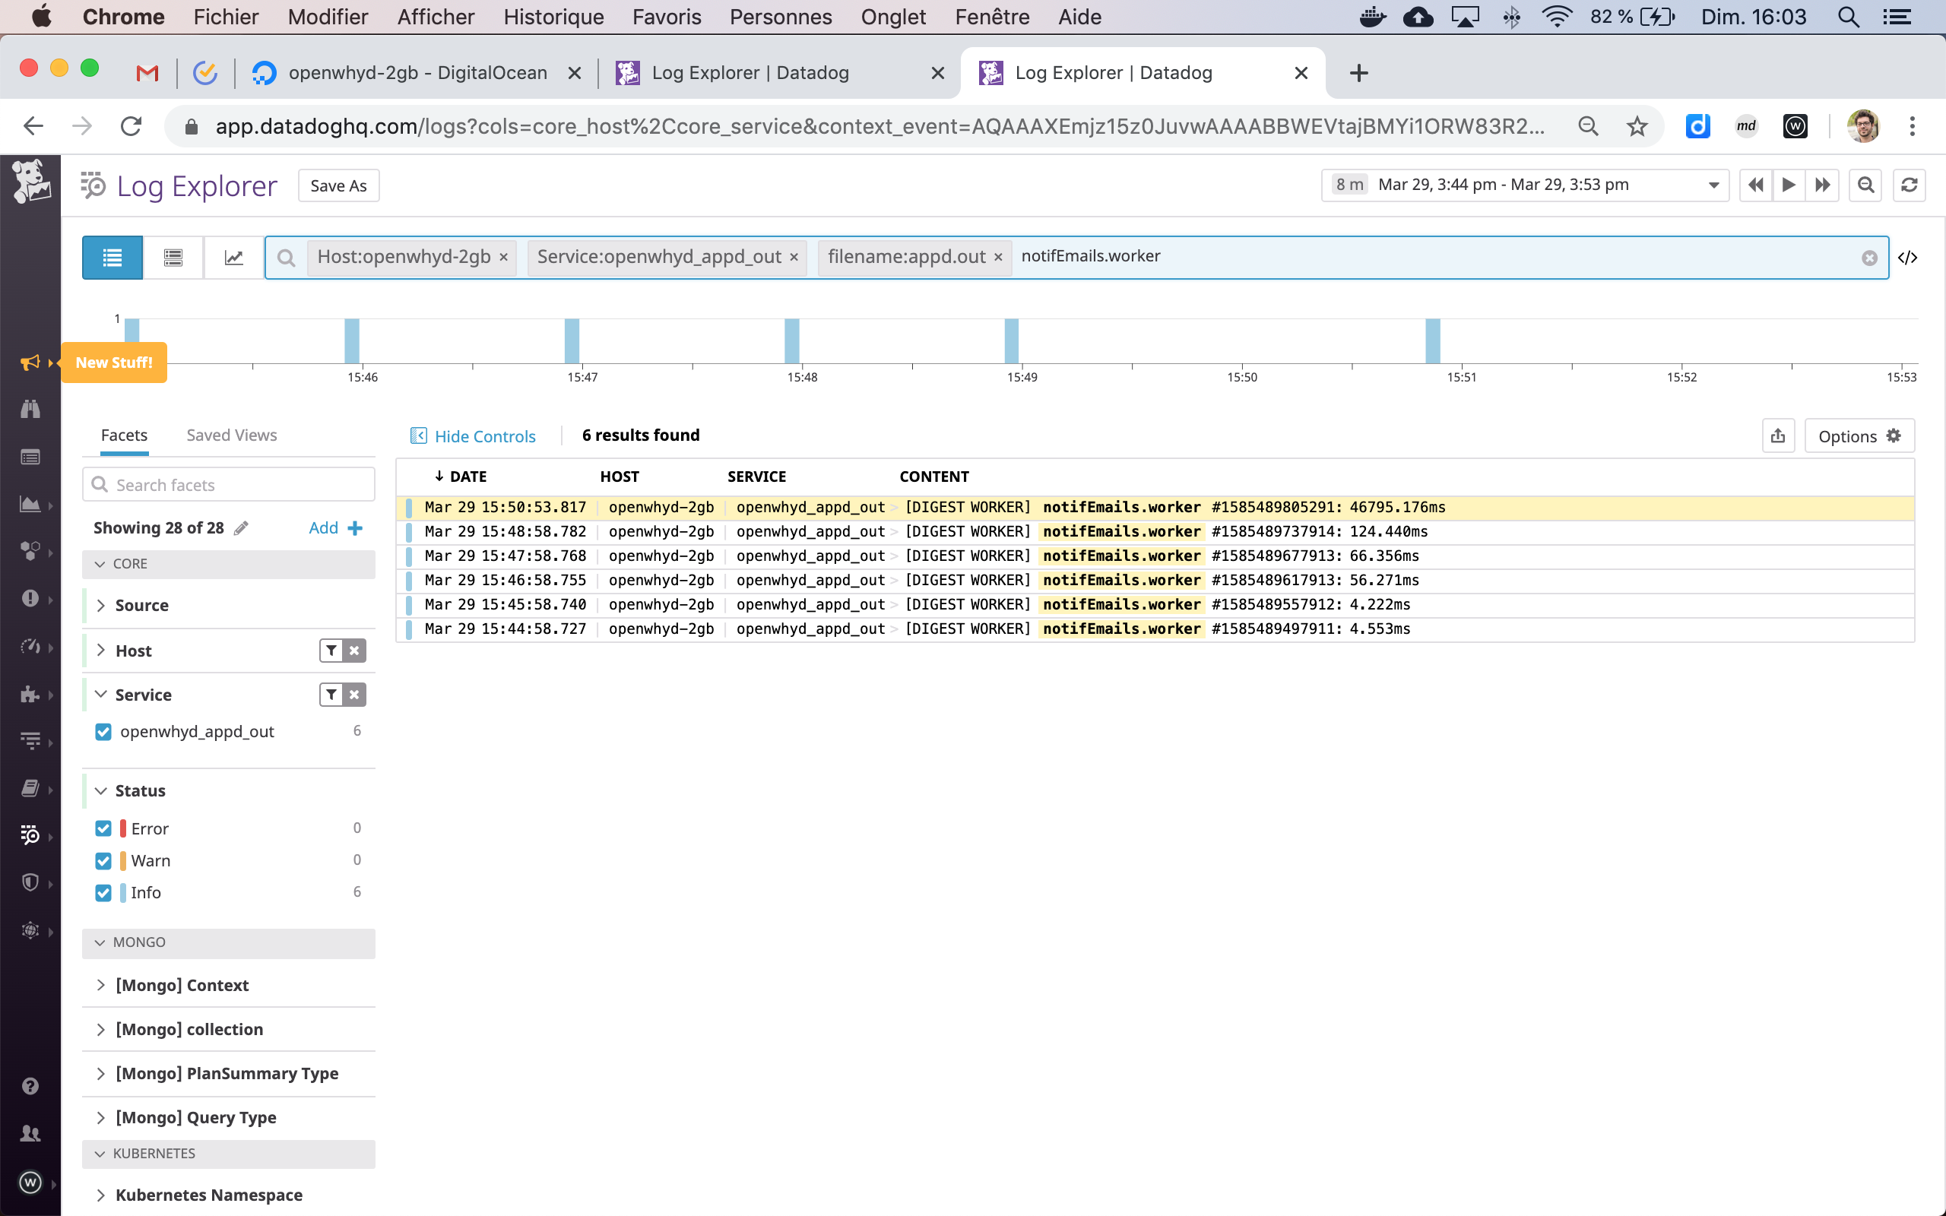Collapse the MONGO facet group
This screenshot has width=1946, height=1216.
pyautogui.click(x=138, y=942)
